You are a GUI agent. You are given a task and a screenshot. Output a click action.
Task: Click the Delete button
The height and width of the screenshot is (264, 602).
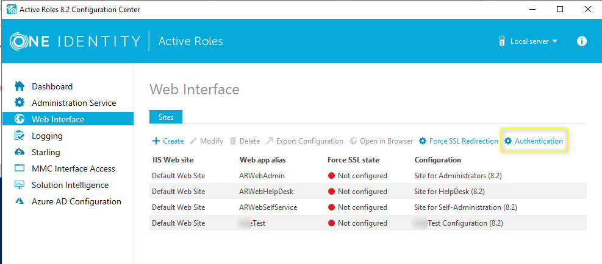point(245,141)
